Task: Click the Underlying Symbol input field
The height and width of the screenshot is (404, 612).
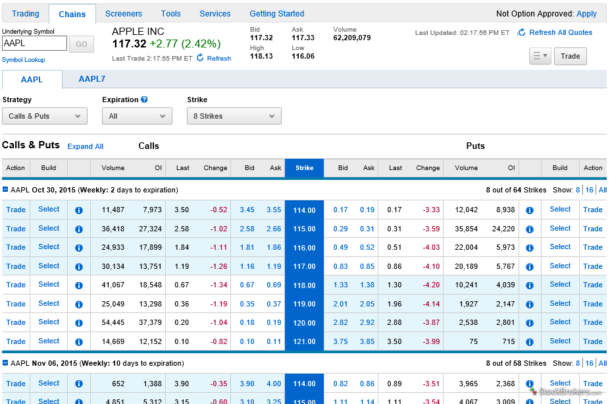Action: point(34,43)
